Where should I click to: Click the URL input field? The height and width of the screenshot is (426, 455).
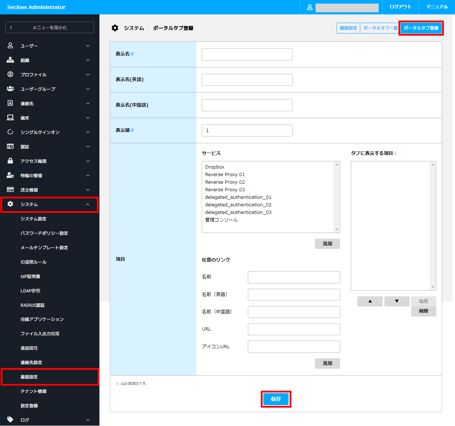coord(294,329)
